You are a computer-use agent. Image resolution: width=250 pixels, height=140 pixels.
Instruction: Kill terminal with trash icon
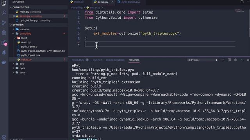point(236,60)
